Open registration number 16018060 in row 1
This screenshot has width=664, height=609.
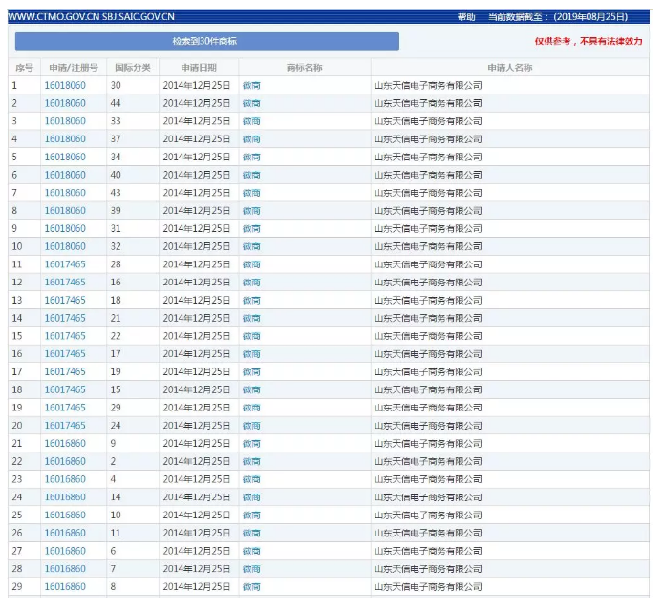65,86
